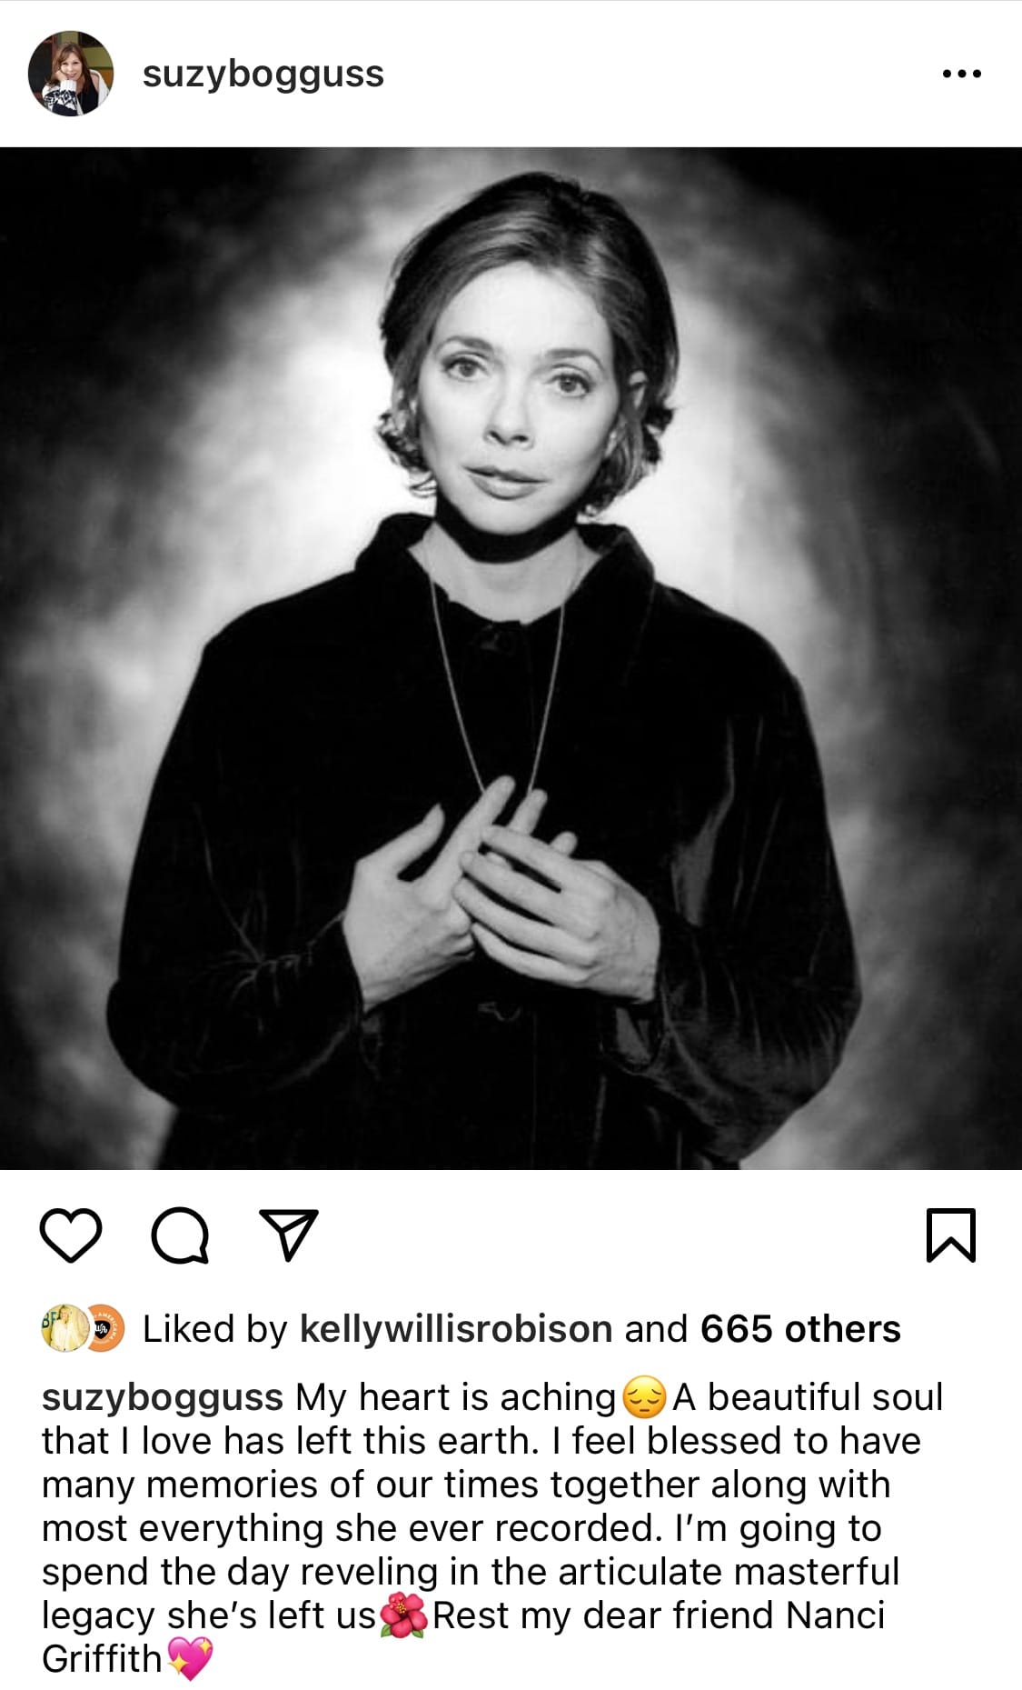Visit the kellywillisrobison profile link

tap(456, 1329)
